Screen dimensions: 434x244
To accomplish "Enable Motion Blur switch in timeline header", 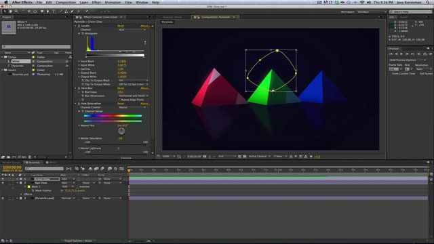I will (102, 169).
